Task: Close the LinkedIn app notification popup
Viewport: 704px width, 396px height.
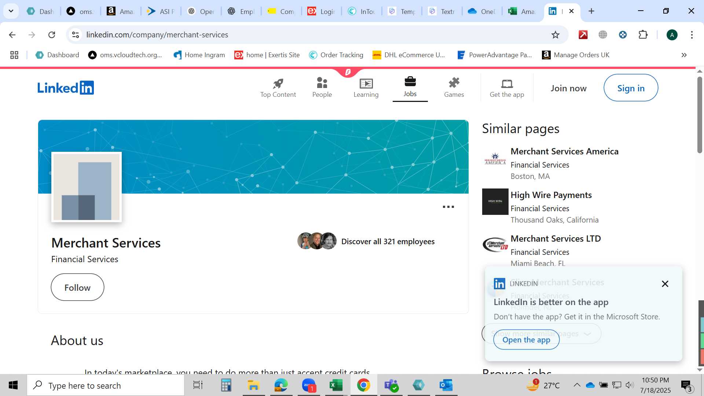Action: [665, 284]
